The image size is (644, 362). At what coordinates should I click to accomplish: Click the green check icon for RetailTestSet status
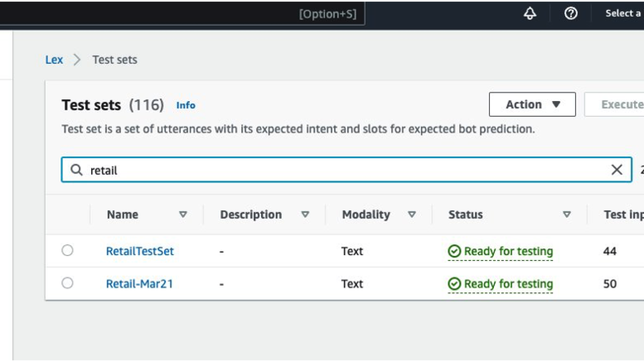[x=454, y=252]
